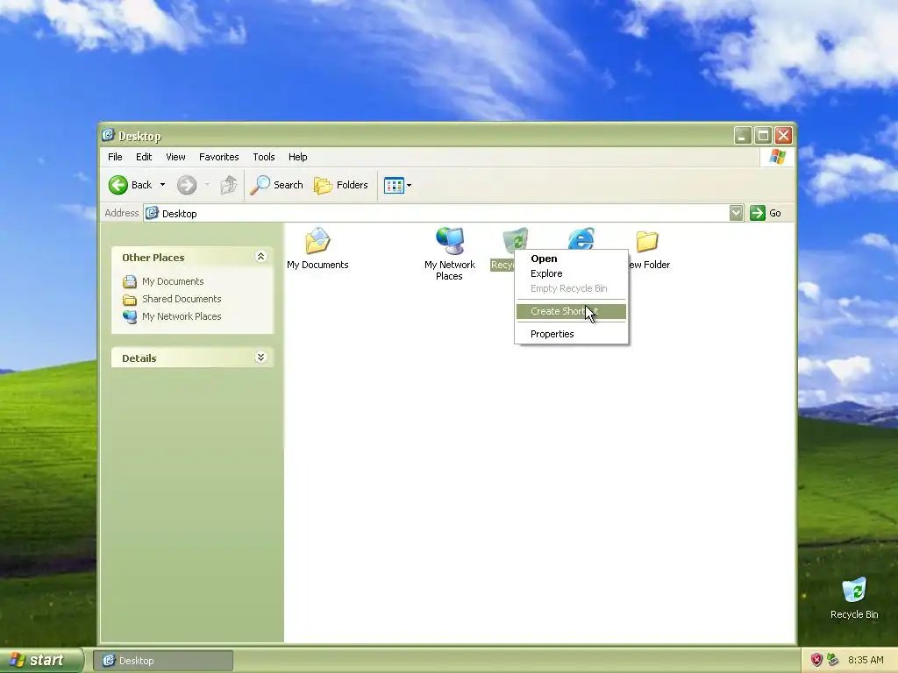Open the View menu

click(x=175, y=157)
